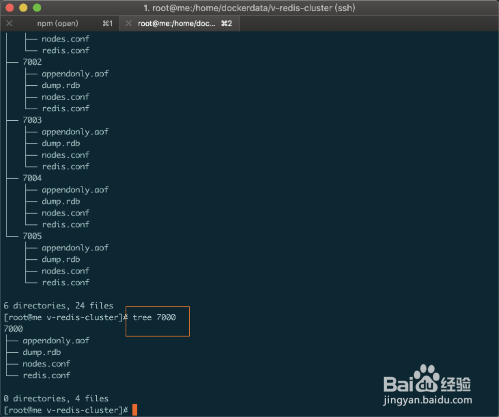This screenshot has width=499, height=417.
Task: Click redis.conf in the 7000 tree
Action: coord(46,375)
